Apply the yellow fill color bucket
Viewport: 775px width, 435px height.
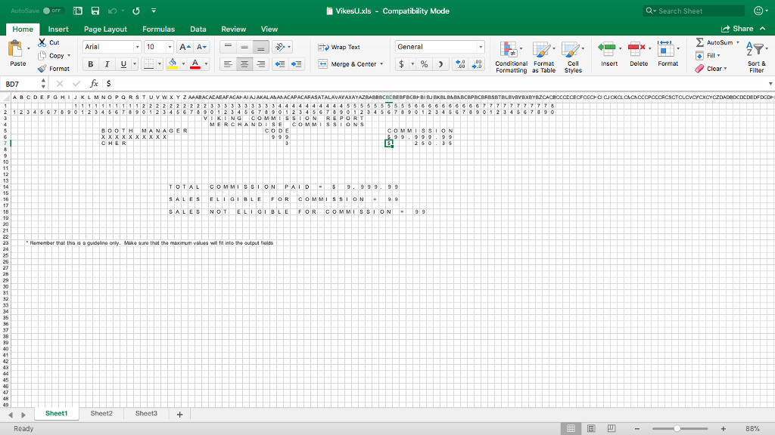(173, 64)
